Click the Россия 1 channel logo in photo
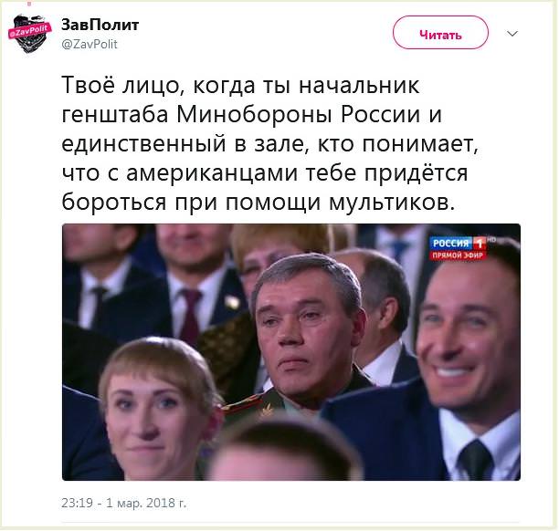Image resolution: width=559 pixels, height=531 pixels. pyautogui.click(x=459, y=244)
